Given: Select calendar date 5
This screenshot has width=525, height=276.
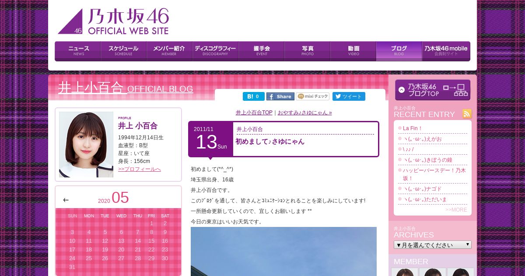Looking at the screenshot, I should point(105,232).
